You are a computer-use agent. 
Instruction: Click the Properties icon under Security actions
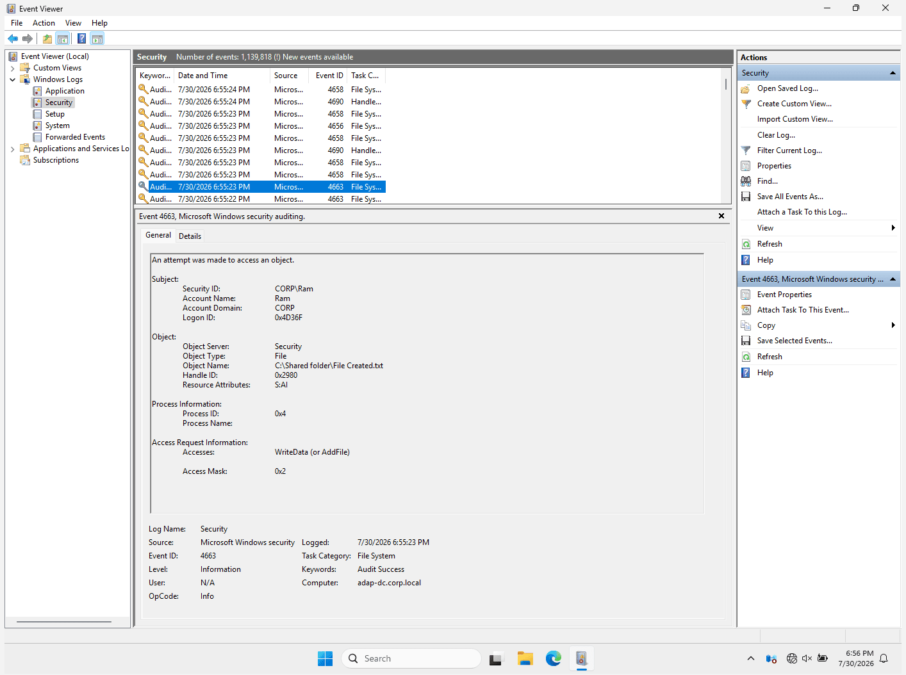746,166
